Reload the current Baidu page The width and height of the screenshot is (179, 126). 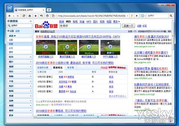click(x=24, y=16)
